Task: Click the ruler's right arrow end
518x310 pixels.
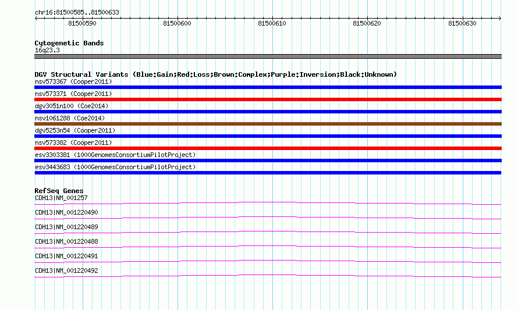Action: point(500,18)
